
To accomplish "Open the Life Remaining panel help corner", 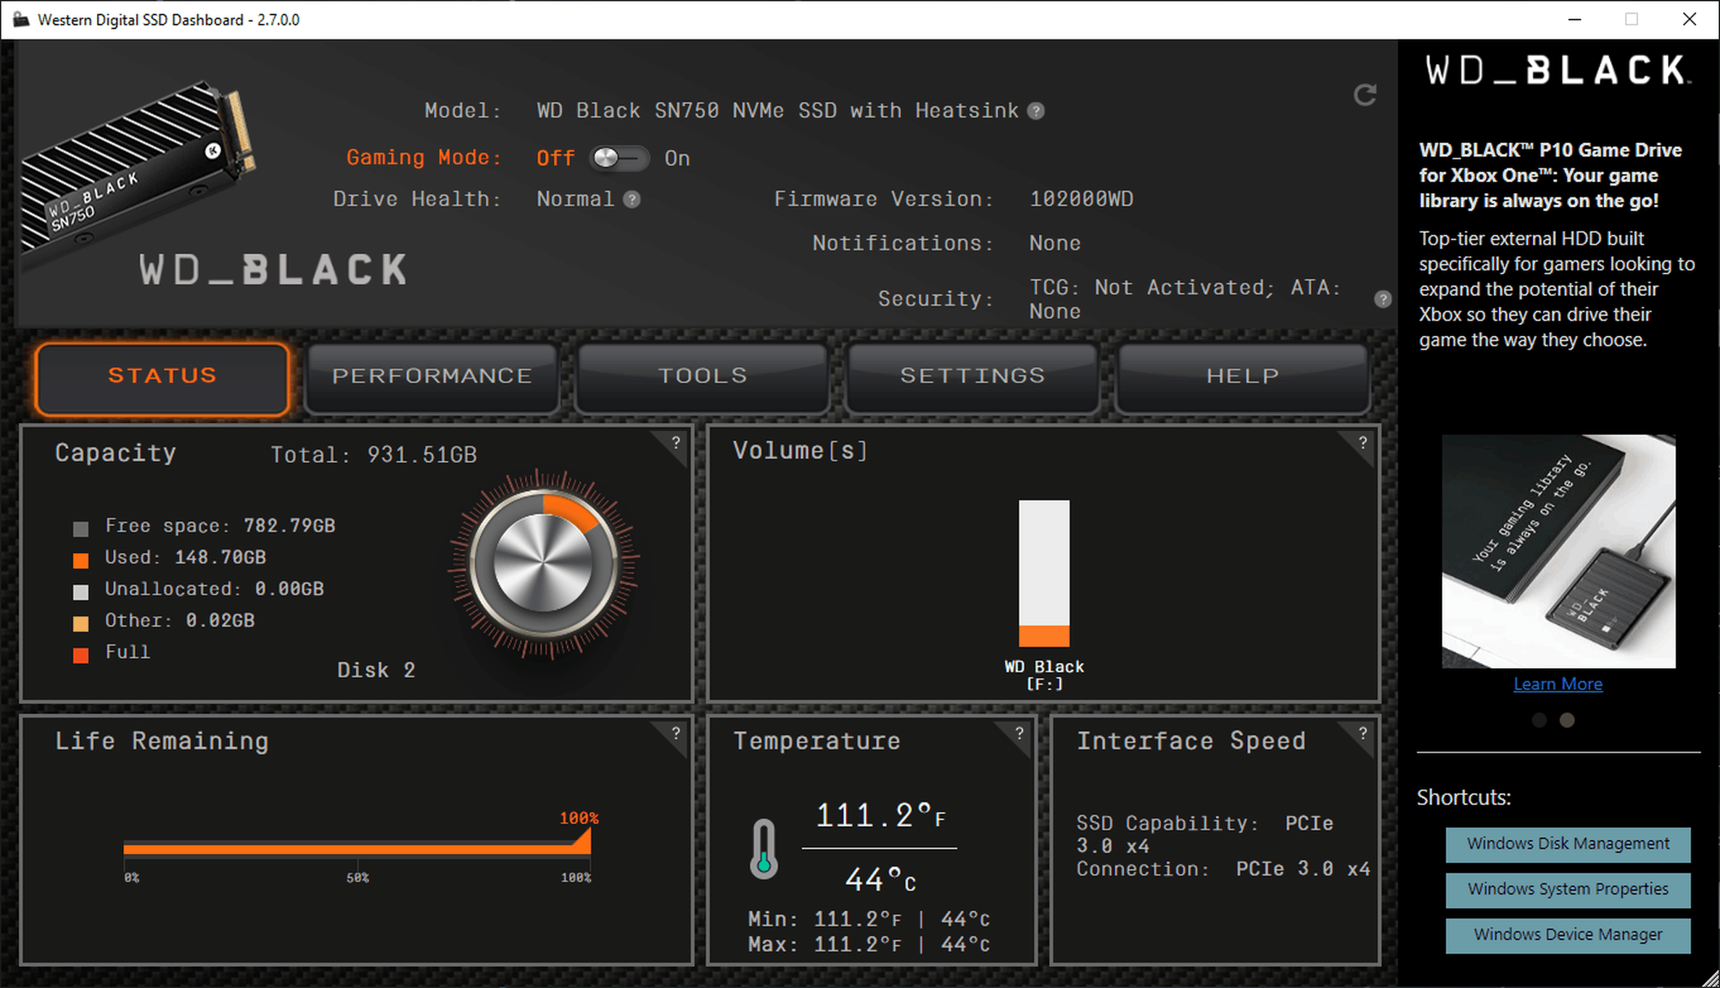I will coord(675,733).
